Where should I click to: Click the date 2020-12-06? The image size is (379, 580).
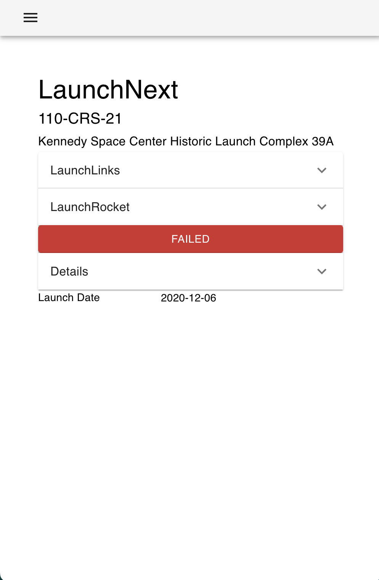(188, 298)
